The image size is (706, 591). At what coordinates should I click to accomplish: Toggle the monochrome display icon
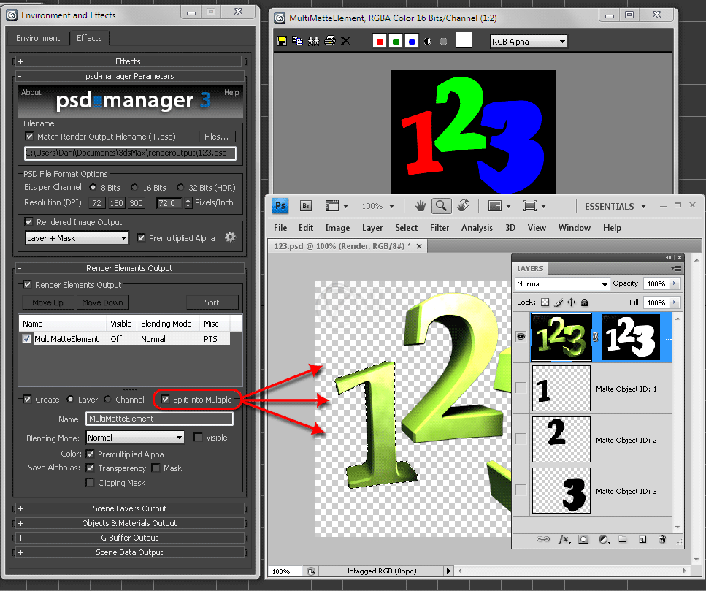click(x=443, y=42)
